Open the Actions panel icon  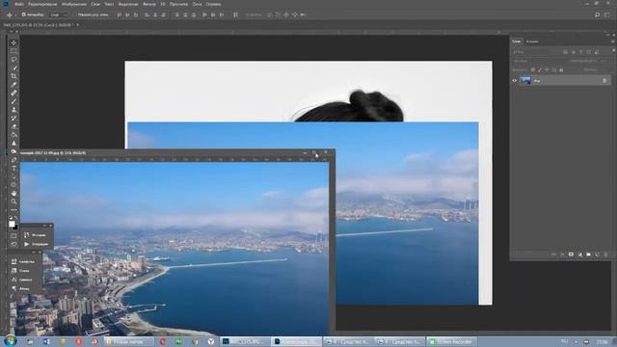tap(26, 244)
